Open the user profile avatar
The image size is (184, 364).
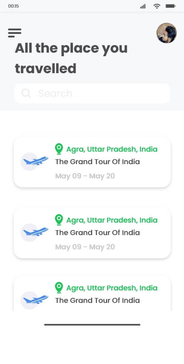point(167,33)
